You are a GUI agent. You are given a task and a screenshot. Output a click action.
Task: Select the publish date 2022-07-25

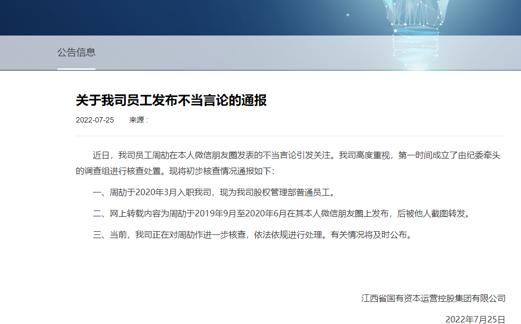(95, 120)
